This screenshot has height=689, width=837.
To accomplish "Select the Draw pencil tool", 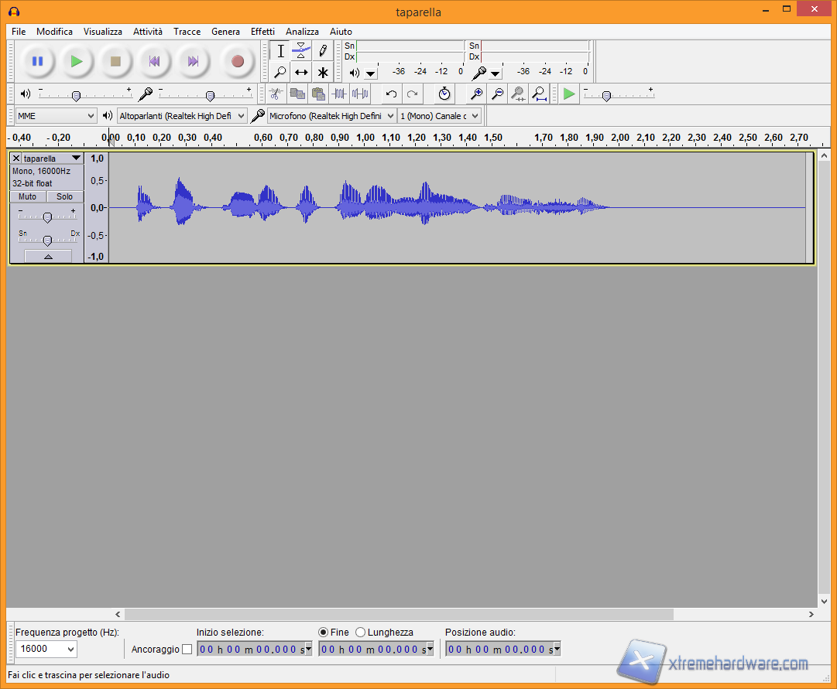I will pos(323,51).
